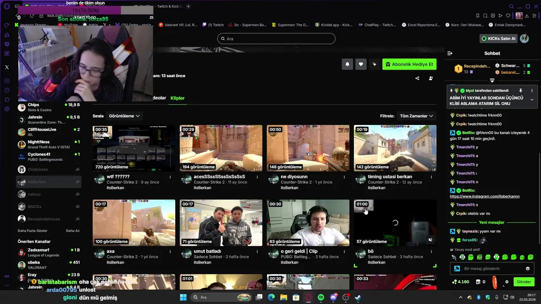Image resolution: width=541 pixels, height=304 pixels.
Task: Open Steam from the taskbar
Action: click(358, 297)
